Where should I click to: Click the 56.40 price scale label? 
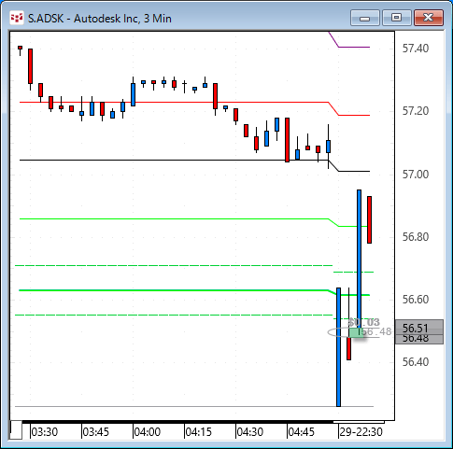(416, 362)
